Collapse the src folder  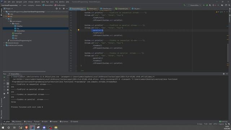(x=6, y=19)
